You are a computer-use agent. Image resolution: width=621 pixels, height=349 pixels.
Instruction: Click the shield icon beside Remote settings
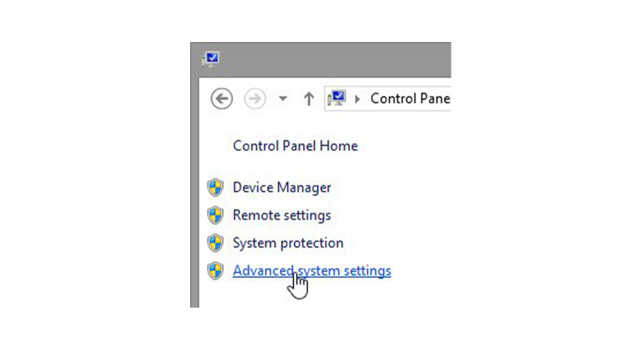[x=215, y=215]
